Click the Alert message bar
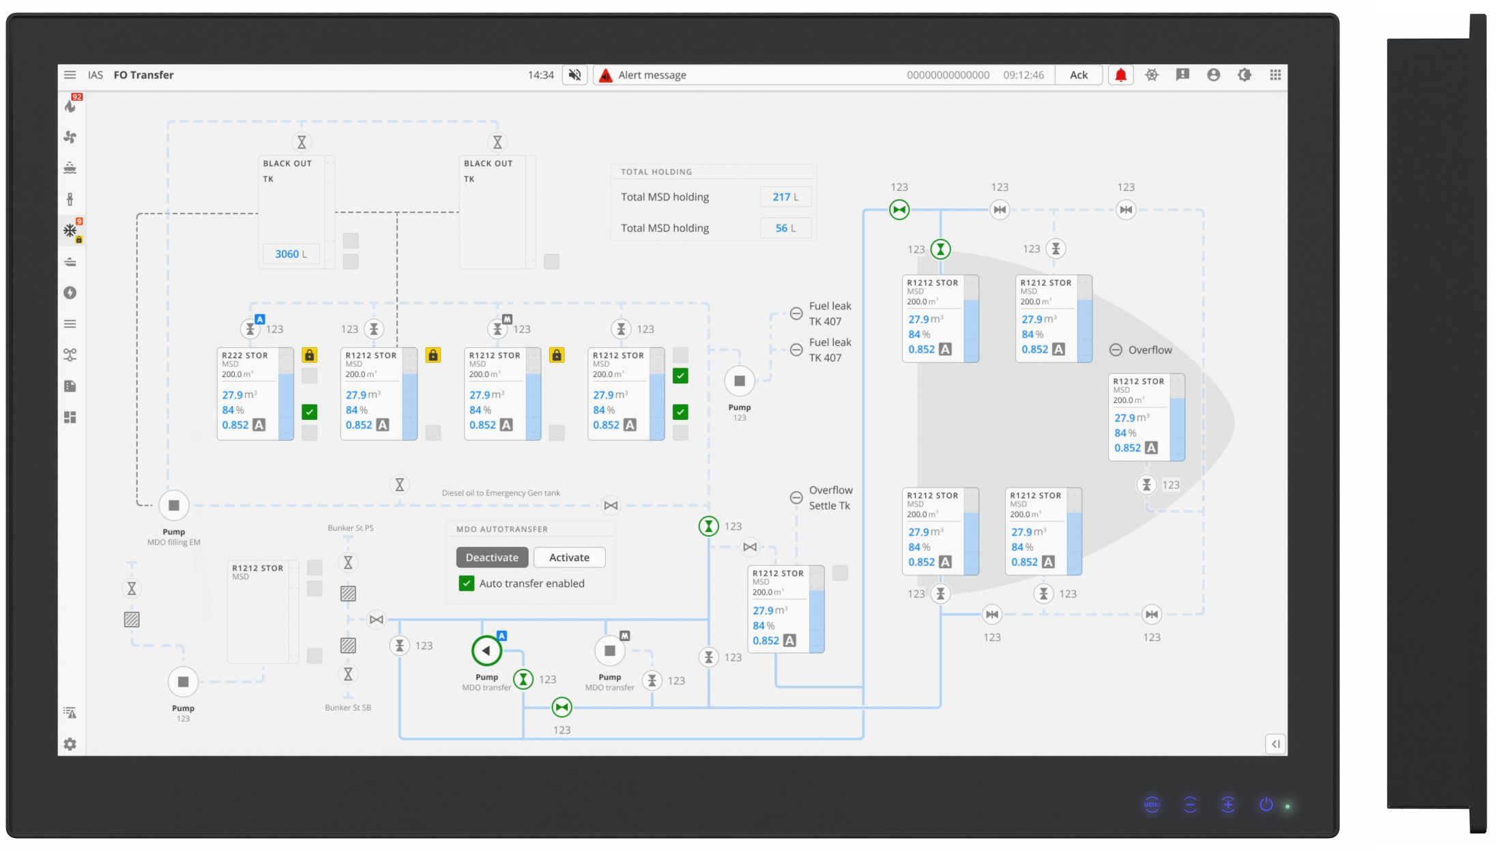This screenshot has height=851, width=1497. pyautogui.click(x=824, y=75)
